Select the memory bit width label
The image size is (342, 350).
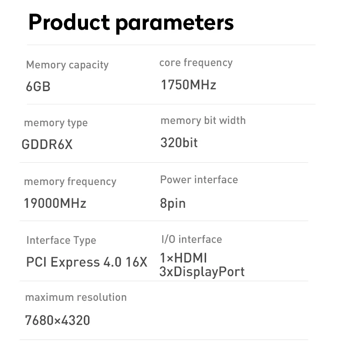(203, 121)
